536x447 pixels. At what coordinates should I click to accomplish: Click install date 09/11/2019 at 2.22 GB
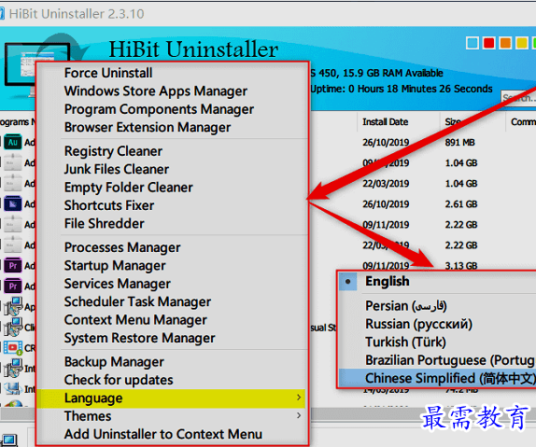[386, 225]
